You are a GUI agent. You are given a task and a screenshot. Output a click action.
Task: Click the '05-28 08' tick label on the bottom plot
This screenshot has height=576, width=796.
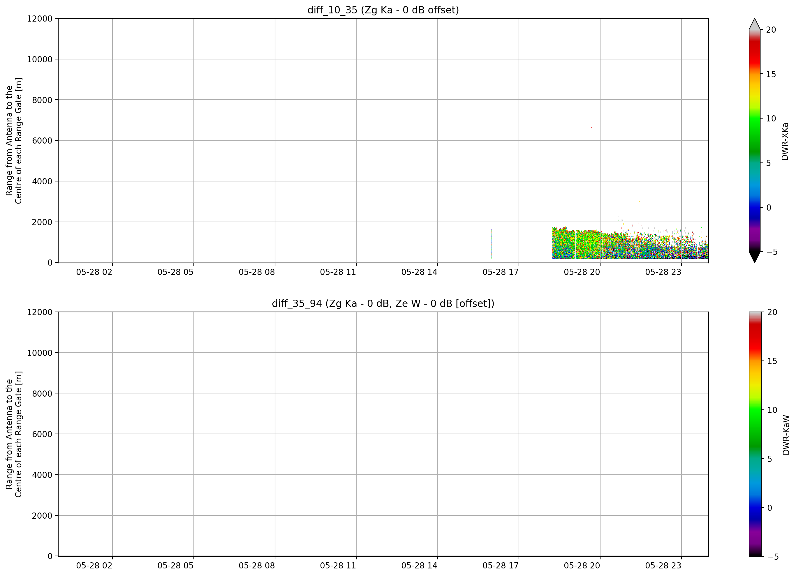coord(257,566)
